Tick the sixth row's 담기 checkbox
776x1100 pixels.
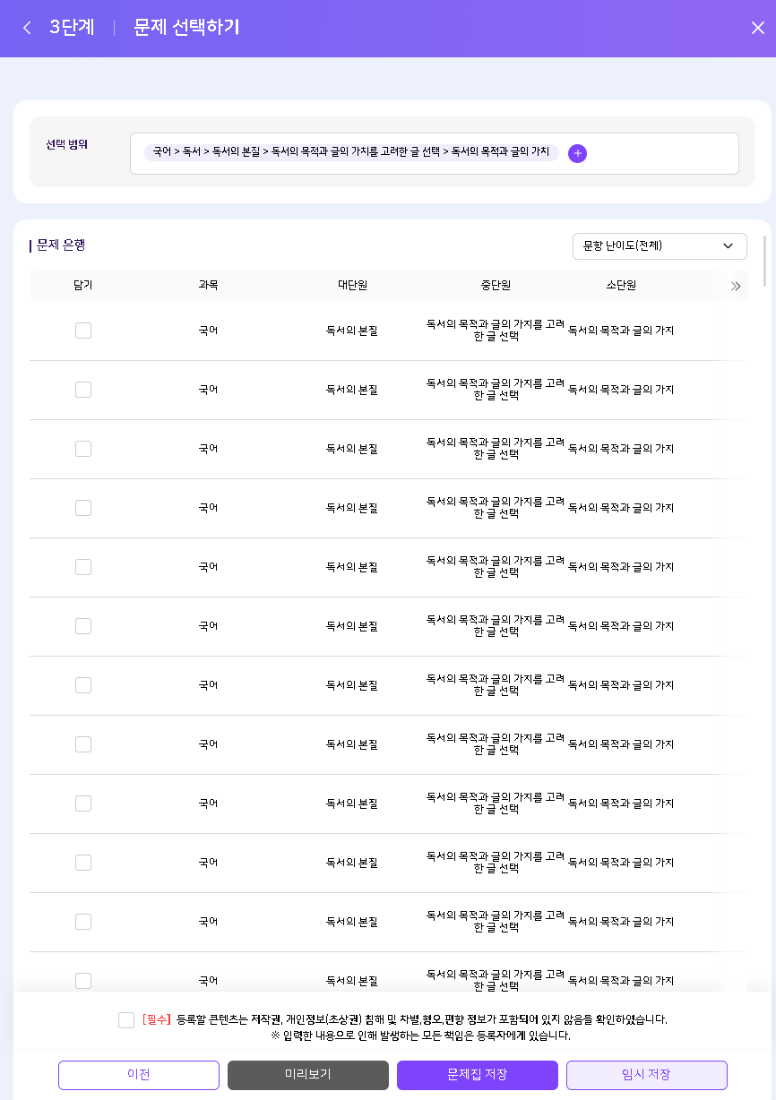pos(83,626)
